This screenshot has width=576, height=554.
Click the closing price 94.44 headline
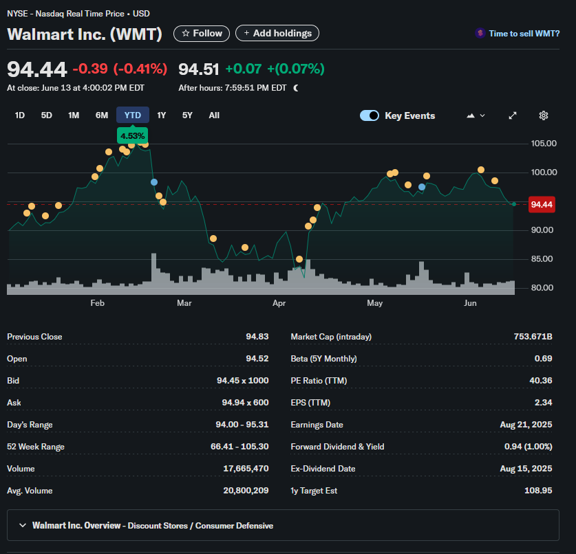[x=36, y=69]
